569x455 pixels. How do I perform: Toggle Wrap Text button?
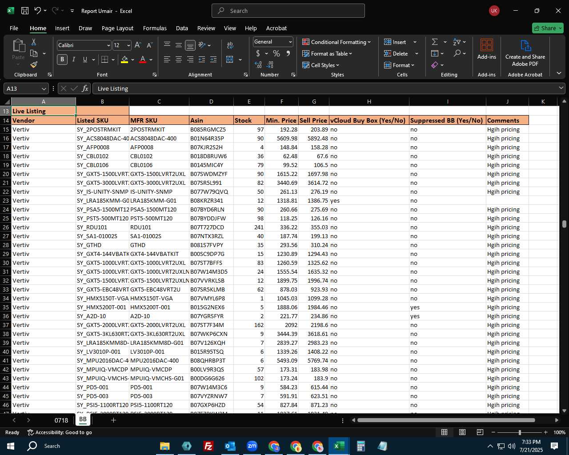point(230,45)
